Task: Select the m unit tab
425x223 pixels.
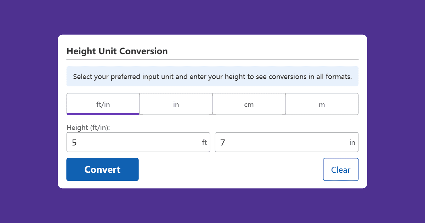Action: pyautogui.click(x=322, y=104)
